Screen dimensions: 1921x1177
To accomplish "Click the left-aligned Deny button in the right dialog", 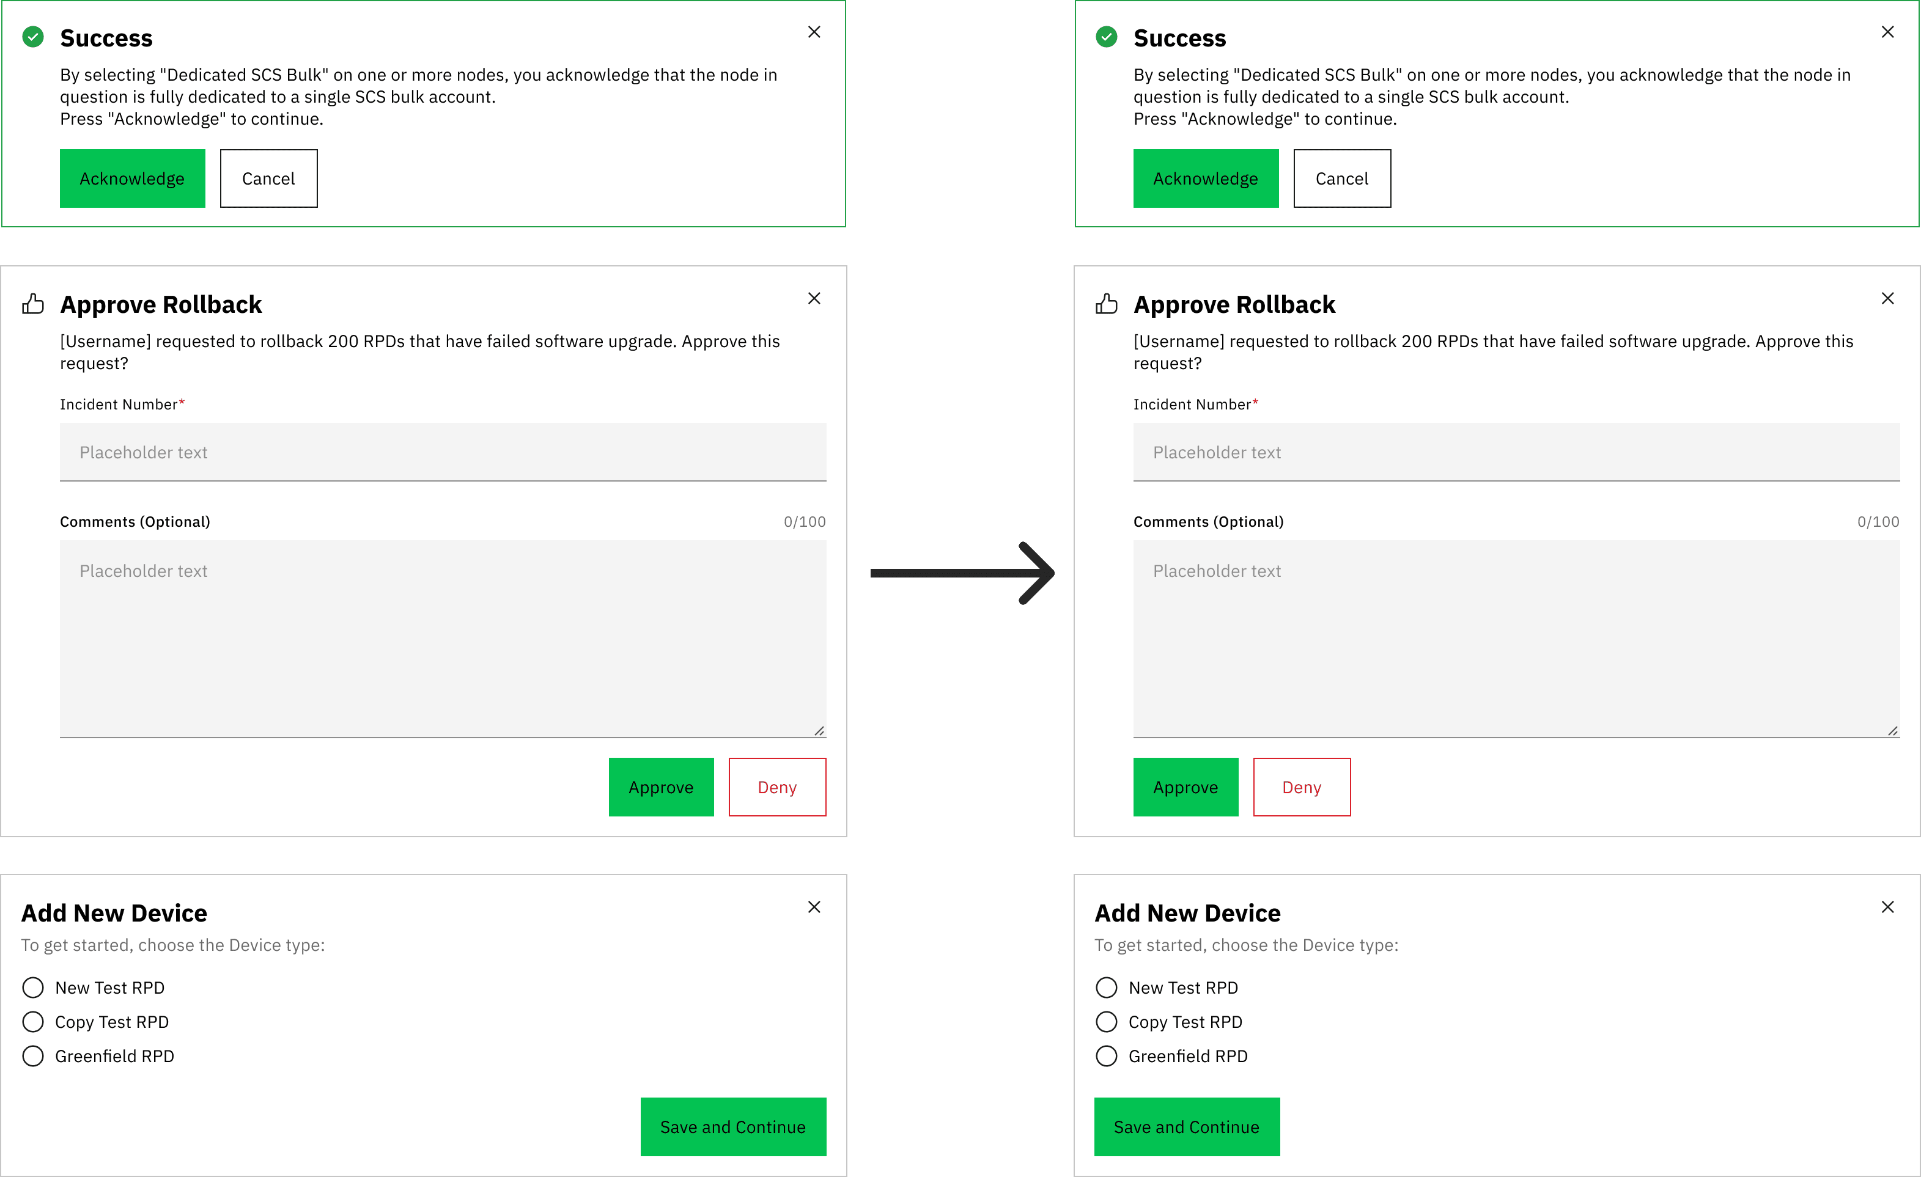I will [1301, 787].
